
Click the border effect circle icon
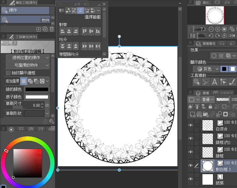(x=214, y=56)
